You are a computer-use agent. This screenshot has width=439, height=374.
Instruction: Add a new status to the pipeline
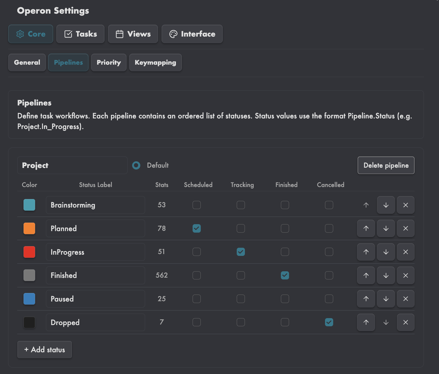pos(44,350)
